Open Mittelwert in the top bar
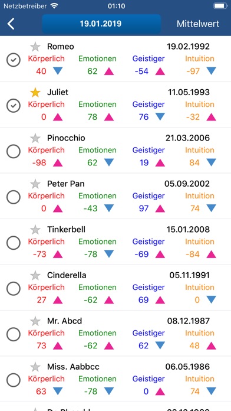Image resolution: width=231 pixels, height=411 pixels. coord(198,24)
